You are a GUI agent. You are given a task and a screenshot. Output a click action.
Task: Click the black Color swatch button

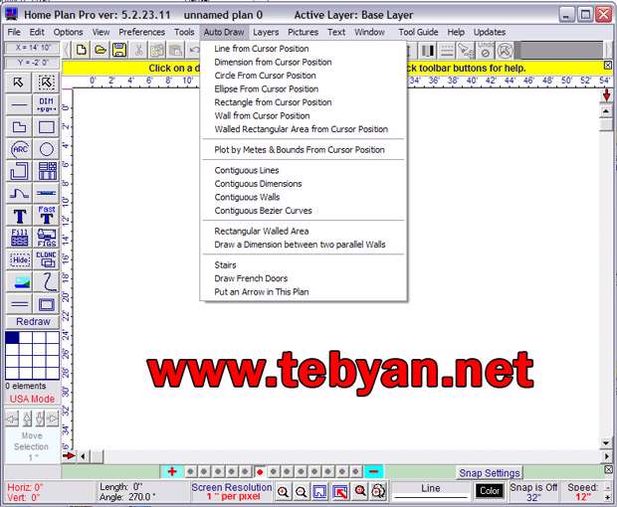point(489,491)
